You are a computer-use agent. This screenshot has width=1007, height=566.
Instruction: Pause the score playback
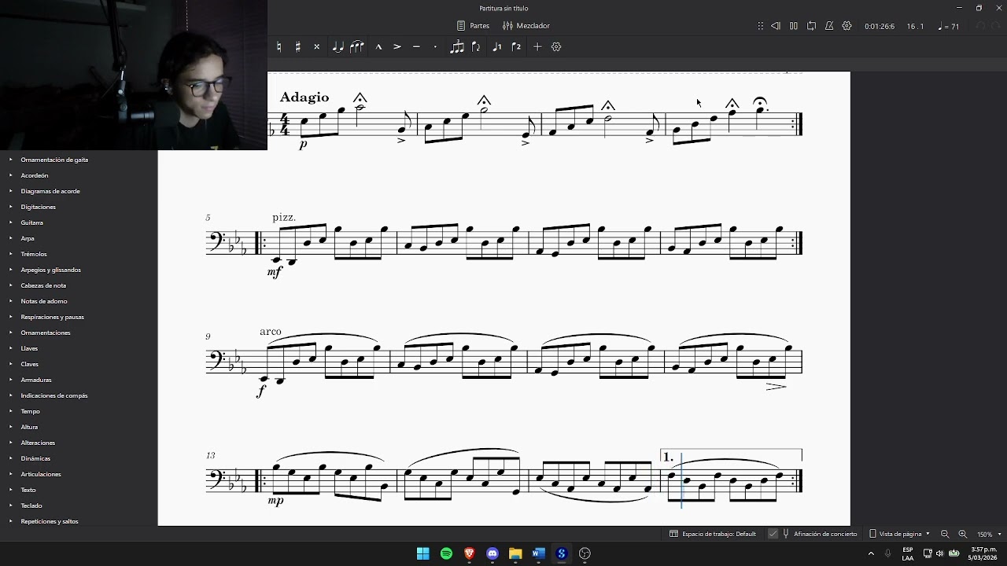[794, 26]
